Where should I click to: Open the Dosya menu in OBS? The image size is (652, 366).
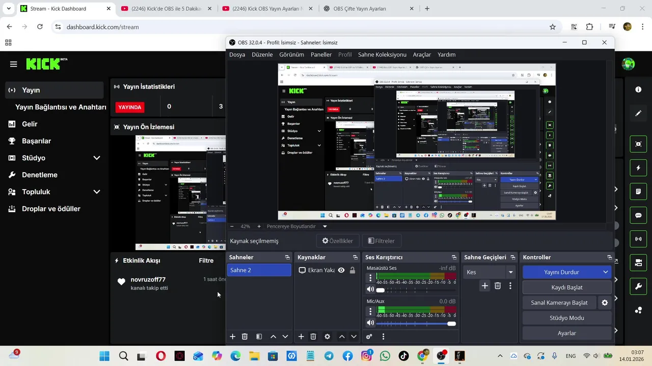[237, 54]
